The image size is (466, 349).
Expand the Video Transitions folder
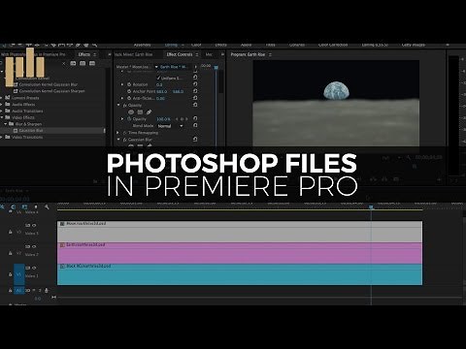2,137
